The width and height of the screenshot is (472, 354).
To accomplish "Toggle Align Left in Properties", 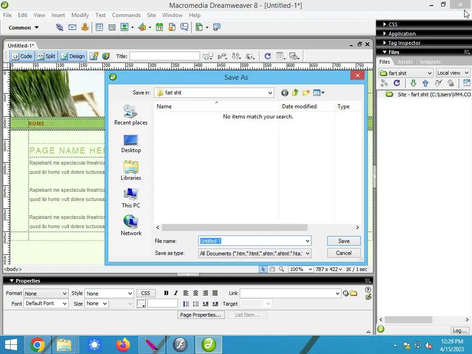I will (x=186, y=293).
